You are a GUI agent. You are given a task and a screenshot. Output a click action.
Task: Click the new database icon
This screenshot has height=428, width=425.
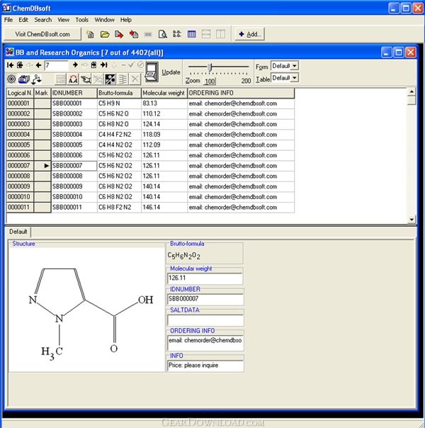90,34
